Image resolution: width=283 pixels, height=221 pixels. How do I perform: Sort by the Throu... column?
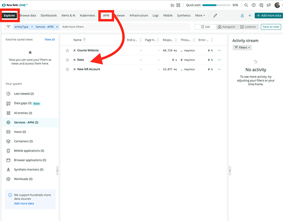(x=188, y=40)
